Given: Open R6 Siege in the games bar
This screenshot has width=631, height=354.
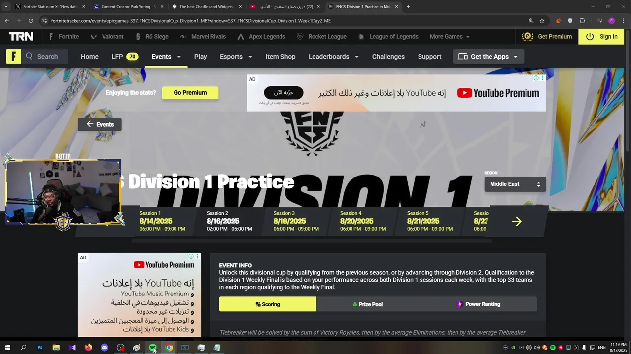Looking at the screenshot, I should click(151, 37).
